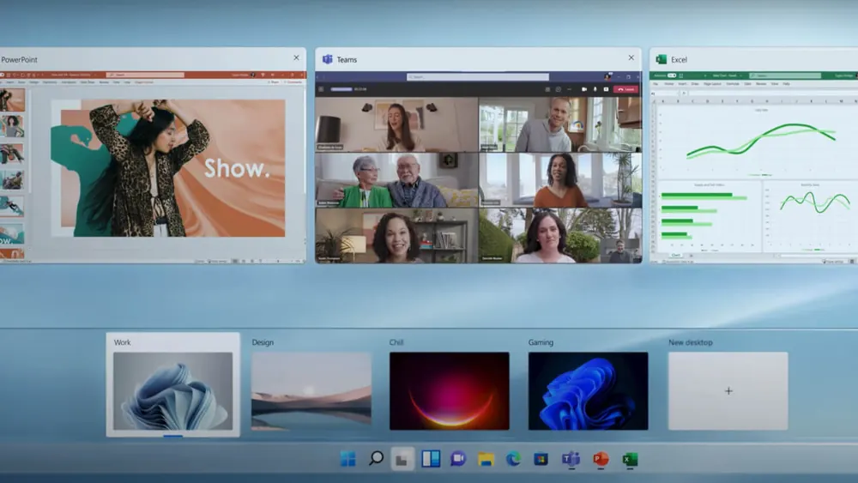Switch to the Chill desktop thumbnail
Viewport: 858px width, 483px height.
point(450,390)
